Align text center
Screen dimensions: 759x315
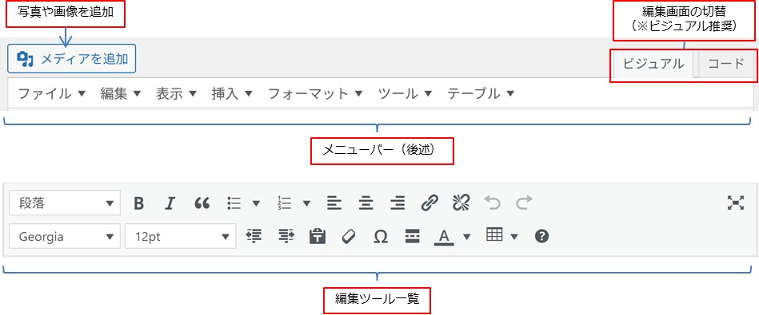point(366,203)
